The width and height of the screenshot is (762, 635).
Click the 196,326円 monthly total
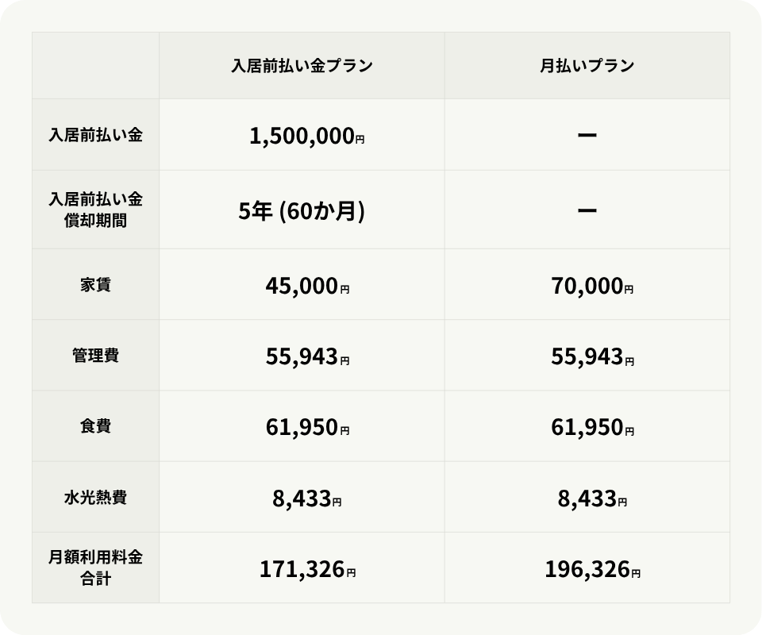click(x=592, y=569)
